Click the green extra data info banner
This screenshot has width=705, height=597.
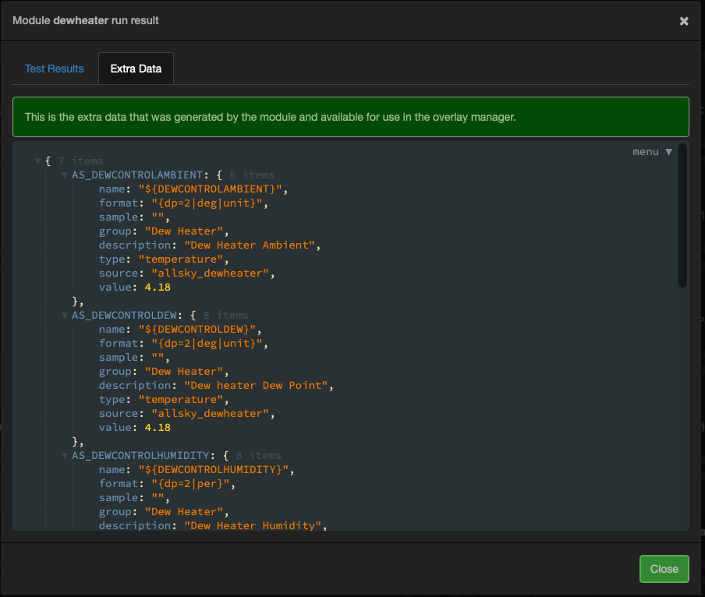click(350, 117)
